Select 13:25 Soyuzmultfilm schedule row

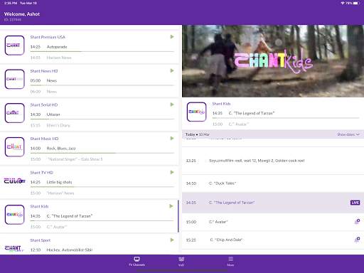273,161
